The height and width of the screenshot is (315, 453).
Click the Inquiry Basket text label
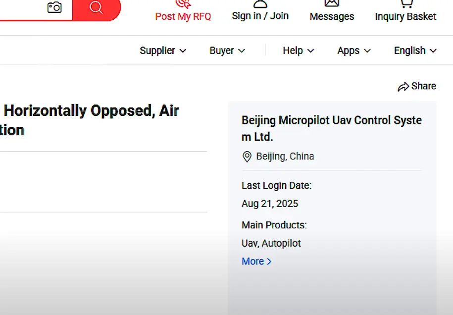405,16
